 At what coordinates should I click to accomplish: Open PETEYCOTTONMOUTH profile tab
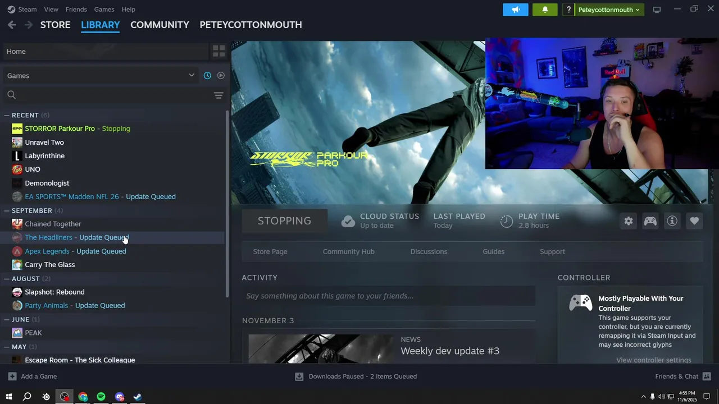(251, 25)
